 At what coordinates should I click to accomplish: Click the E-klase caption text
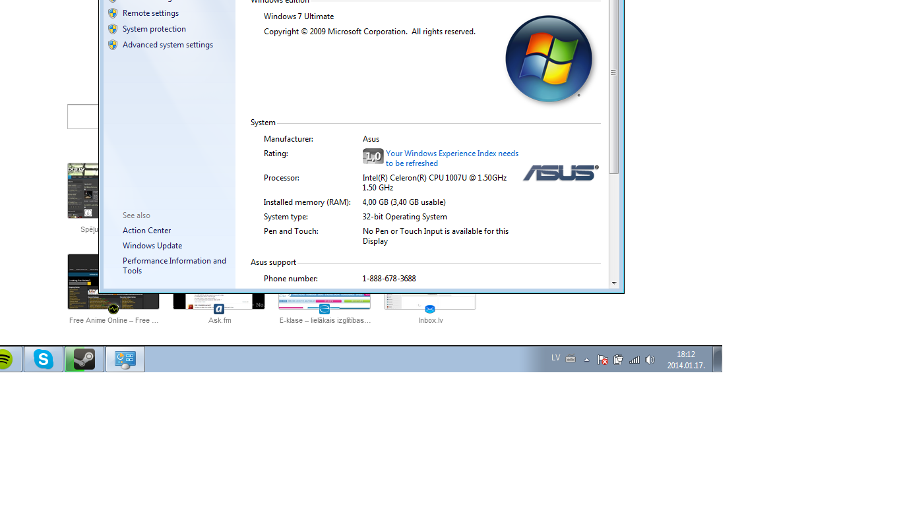pyautogui.click(x=325, y=321)
